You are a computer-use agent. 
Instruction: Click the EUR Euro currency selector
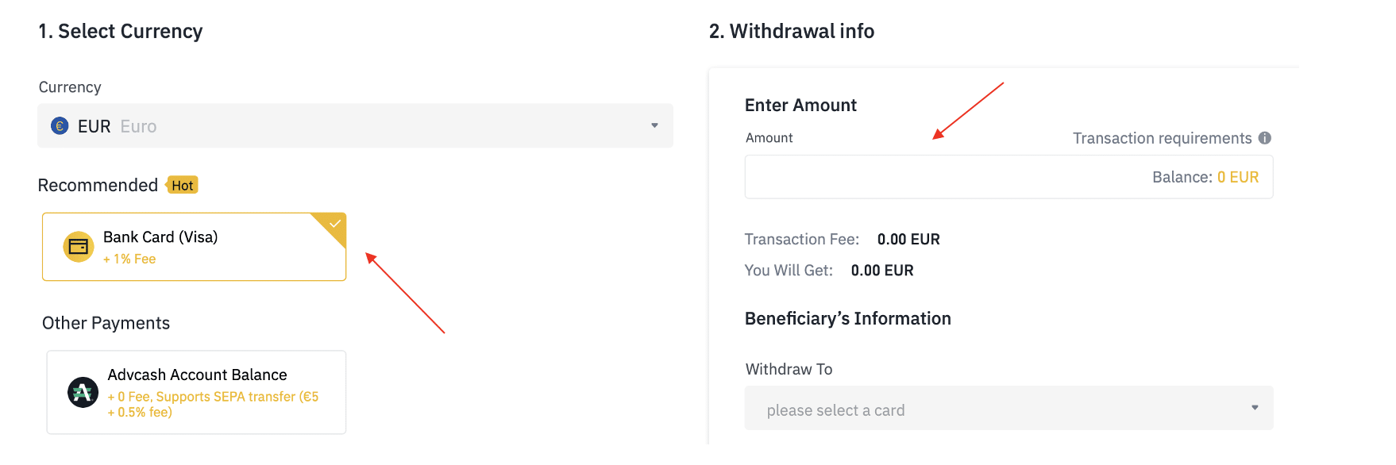[x=355, y=125]
